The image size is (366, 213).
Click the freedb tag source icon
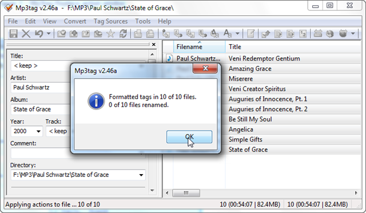point(318,34)
